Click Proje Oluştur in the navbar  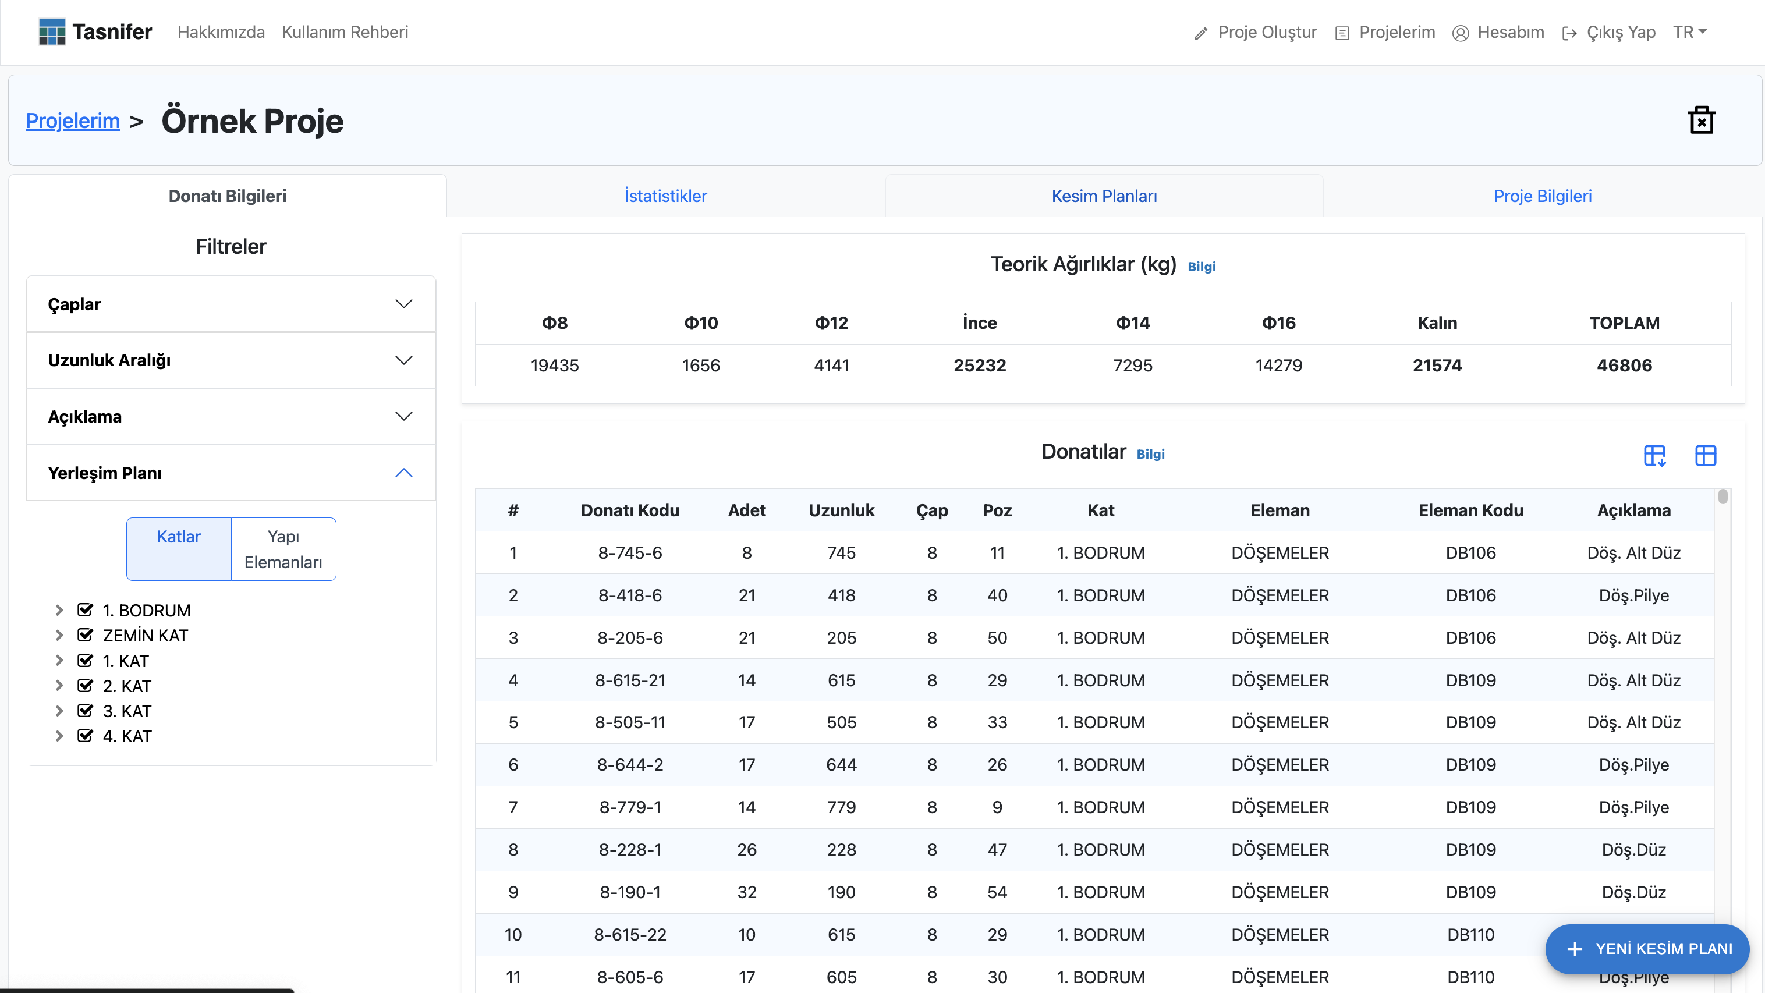click(1255, 32)
